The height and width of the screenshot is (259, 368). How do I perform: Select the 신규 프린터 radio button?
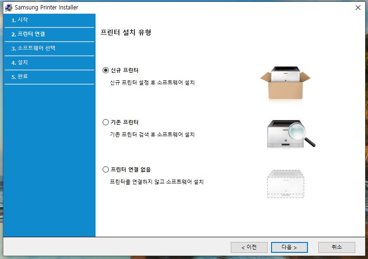(105, 70)
